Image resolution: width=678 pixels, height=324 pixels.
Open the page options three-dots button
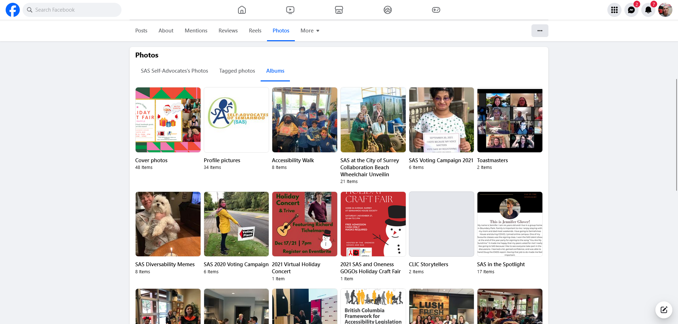[x=540, y=31]
